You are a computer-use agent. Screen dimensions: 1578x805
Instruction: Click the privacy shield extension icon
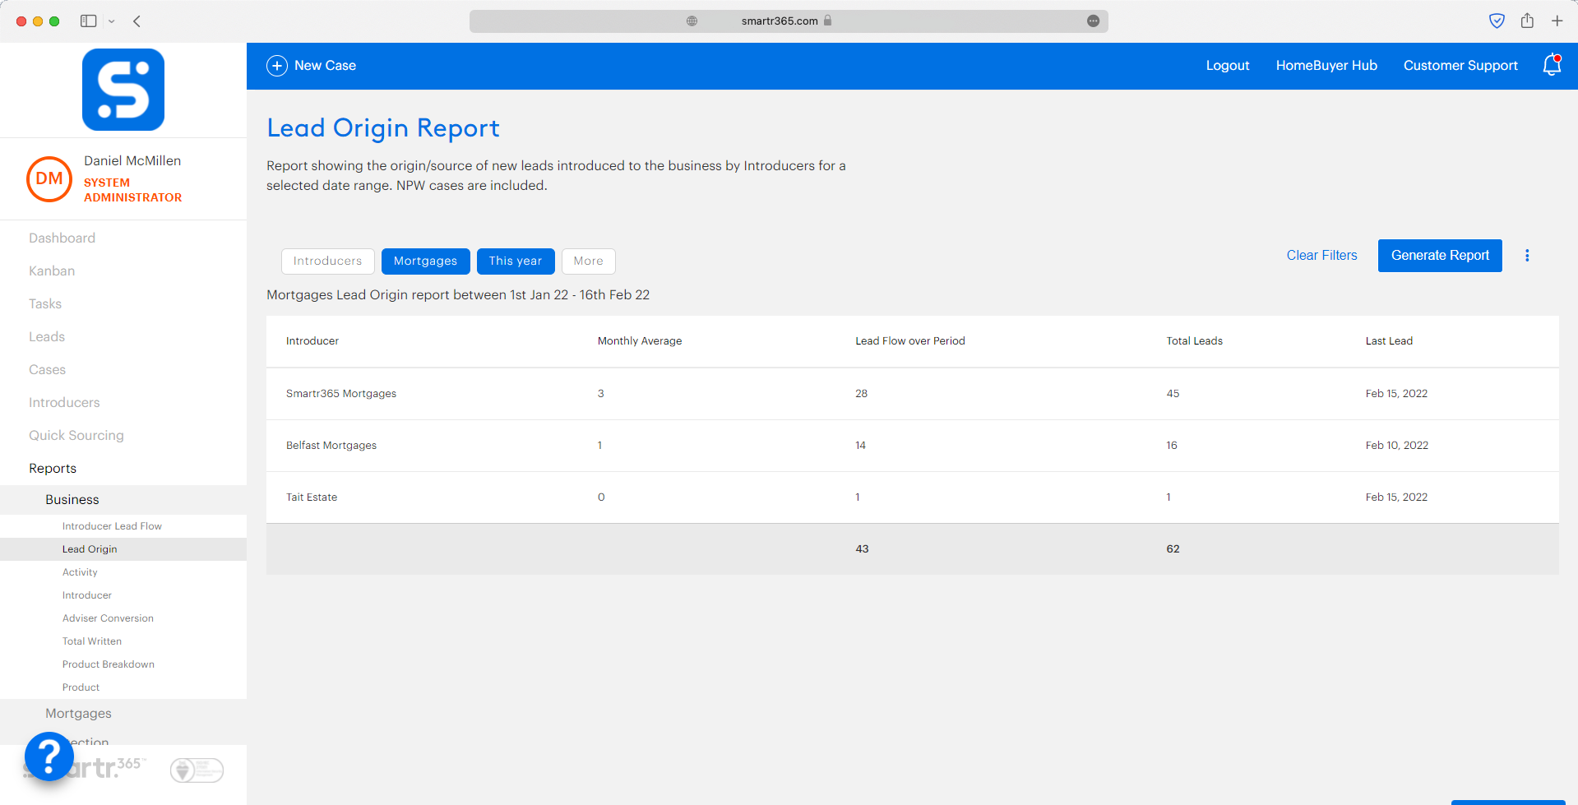pos(1497,21)
